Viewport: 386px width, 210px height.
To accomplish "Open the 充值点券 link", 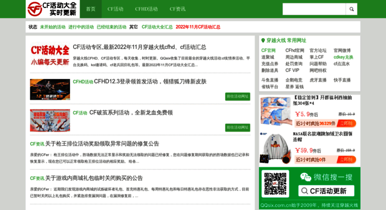I will (270, 64).
